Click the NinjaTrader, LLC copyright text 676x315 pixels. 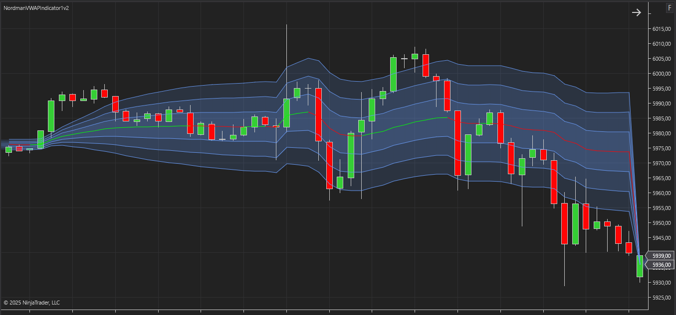31,303
